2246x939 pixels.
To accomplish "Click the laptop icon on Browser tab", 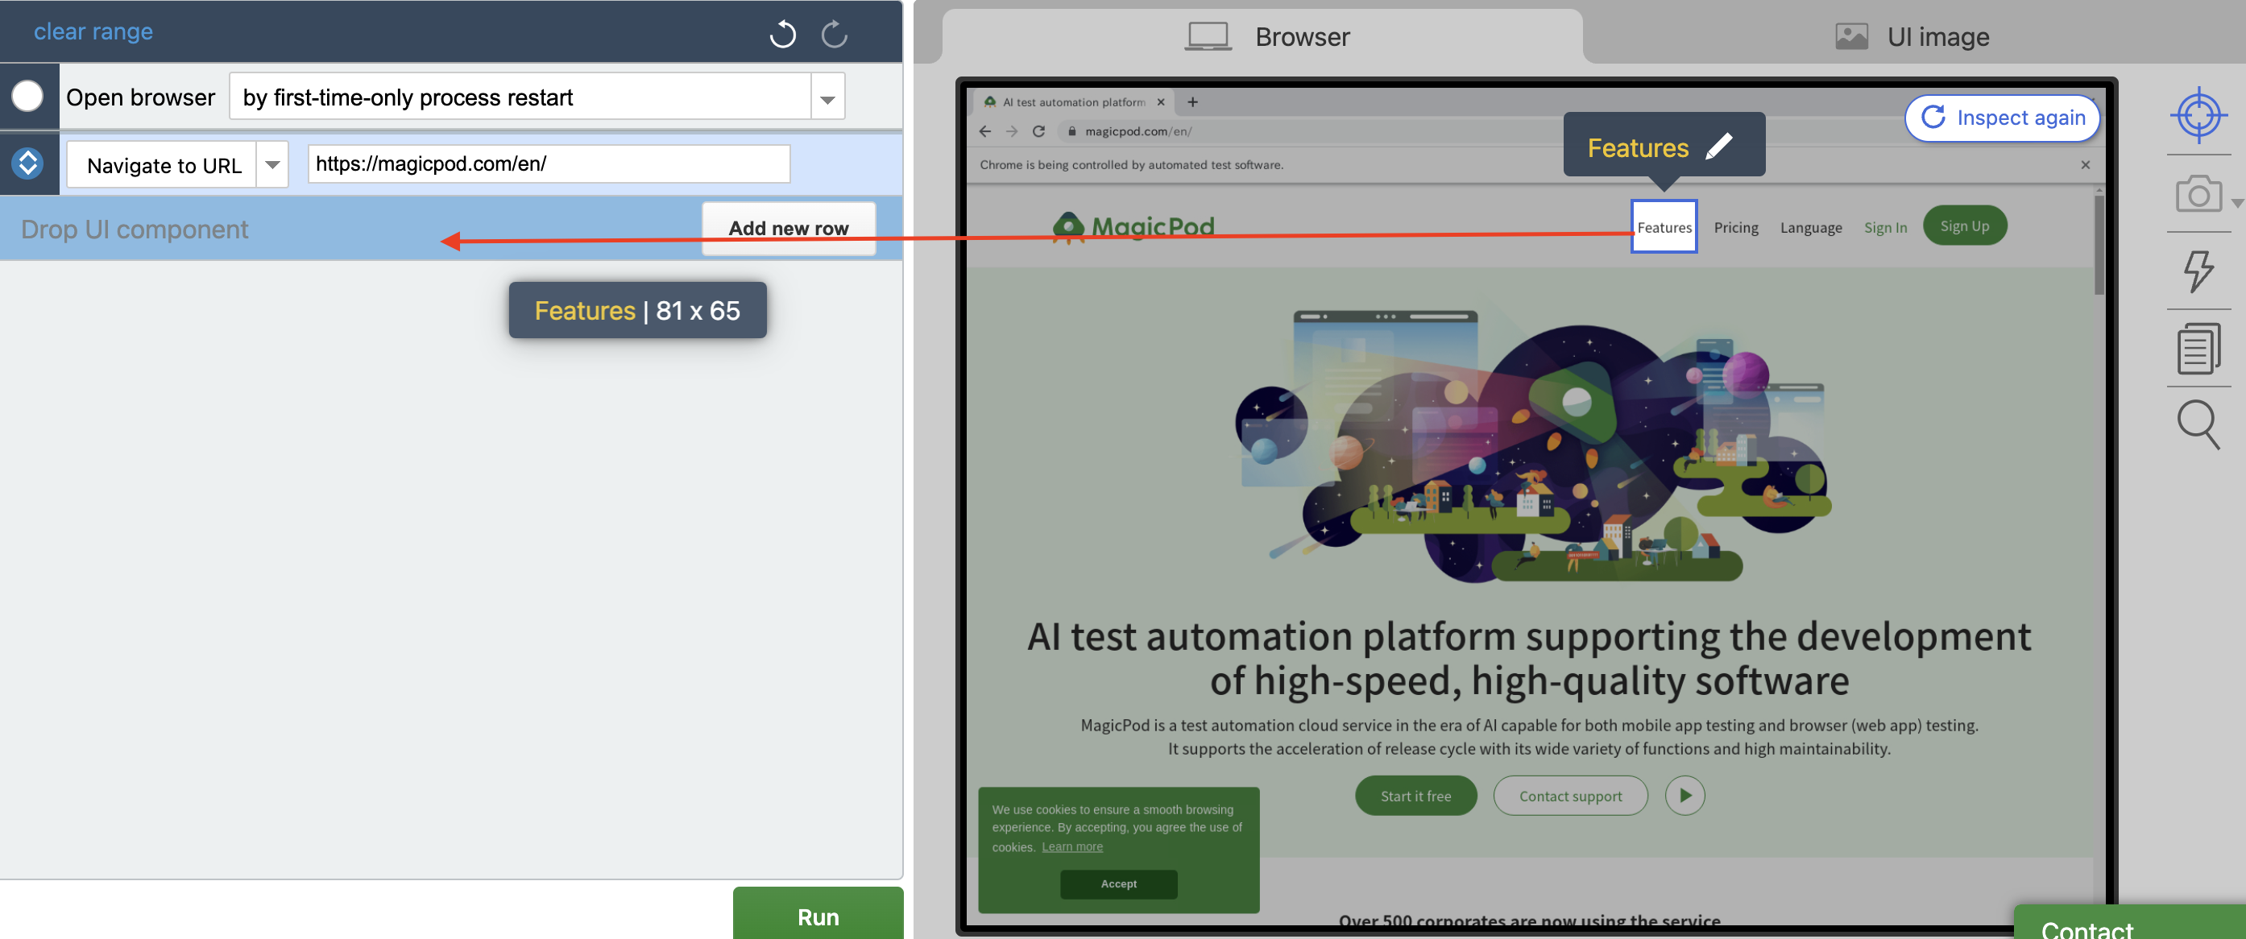I will (1208, 36).
